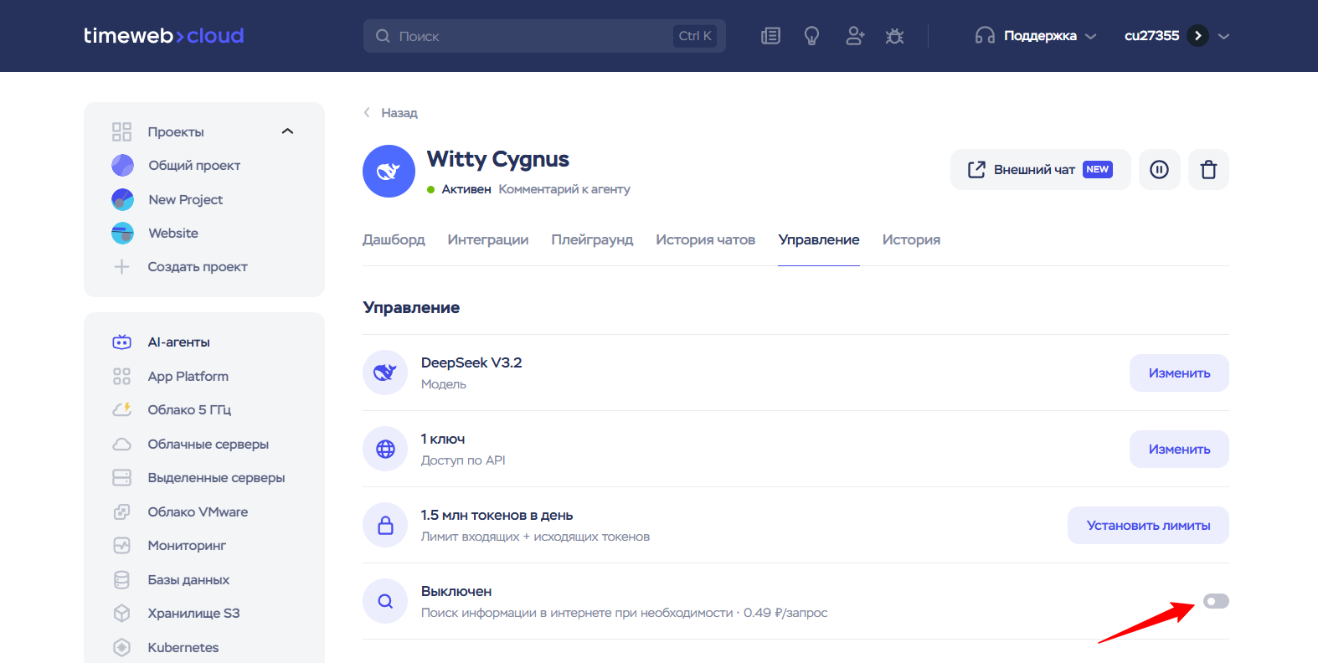Click the cu27355 account name
The image size is (1318, 663).
tap(1151, 35)
